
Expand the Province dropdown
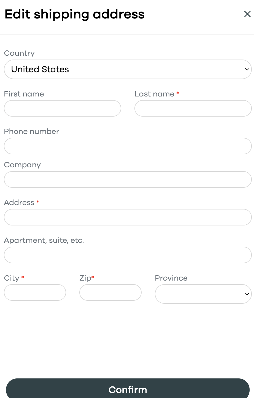click(203, 294)
